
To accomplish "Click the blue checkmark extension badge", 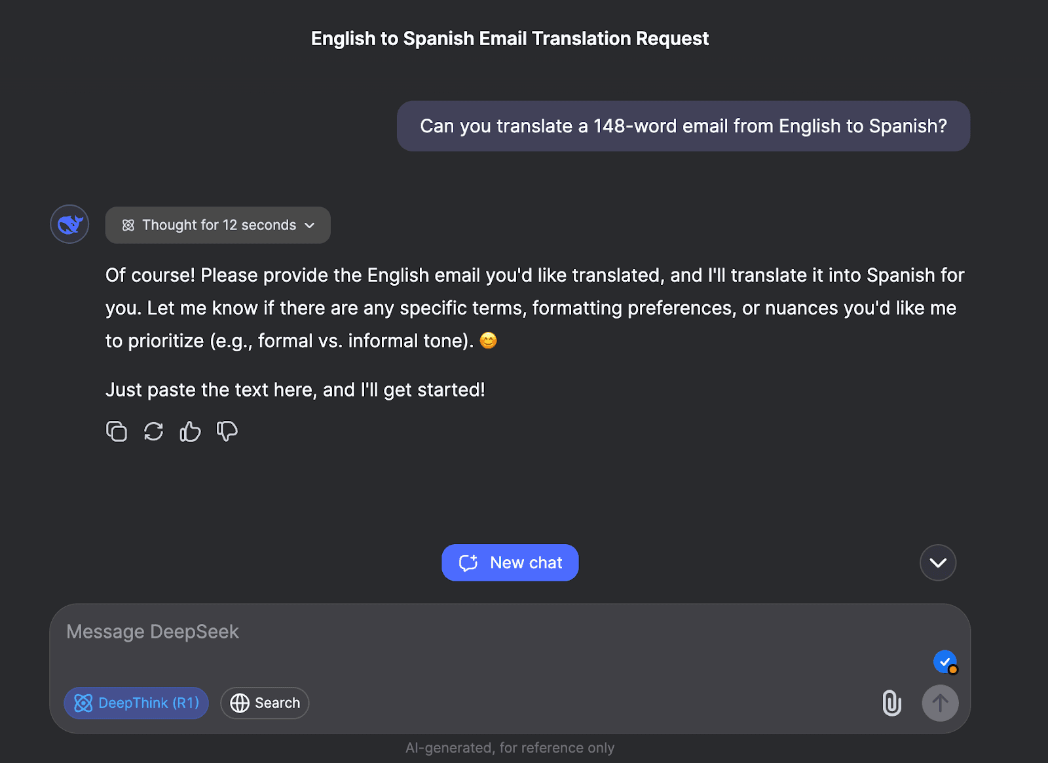I will [x=945, y=661].
